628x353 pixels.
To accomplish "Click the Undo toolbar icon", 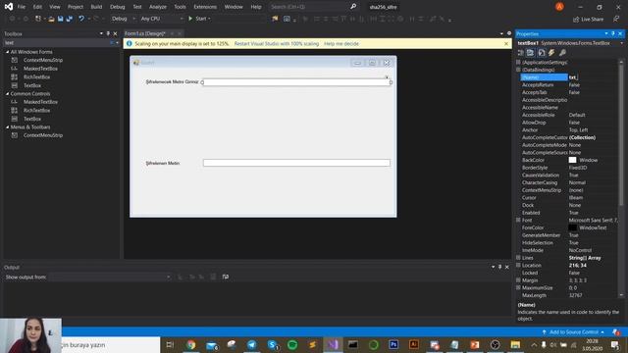I will [81, 19].
